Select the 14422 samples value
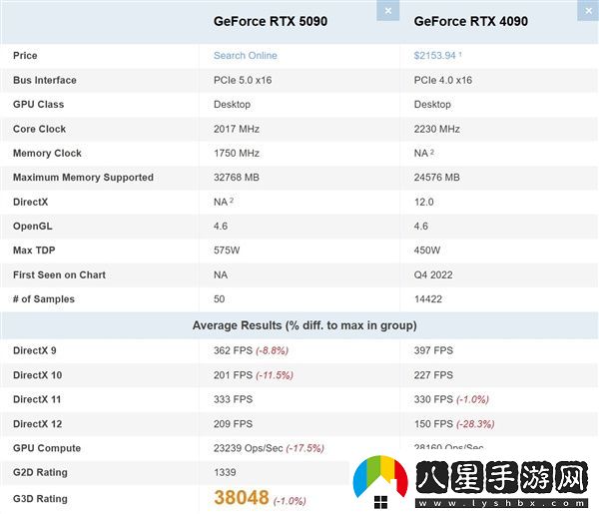The width and height of the screenshot is (599, 514). pos(428,299)
